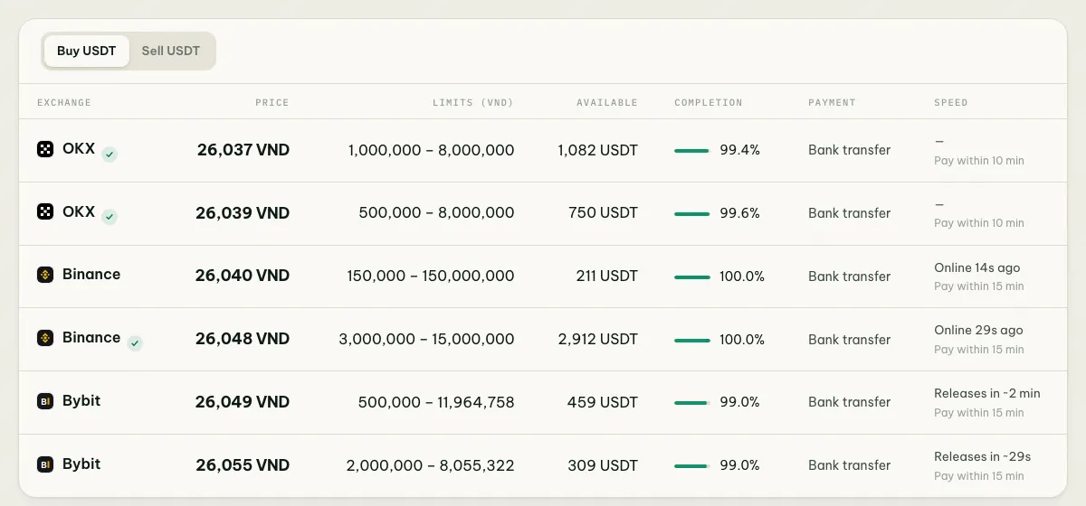Click Releases in ~2 min text

pyautogui.click(x=987, y=393)
